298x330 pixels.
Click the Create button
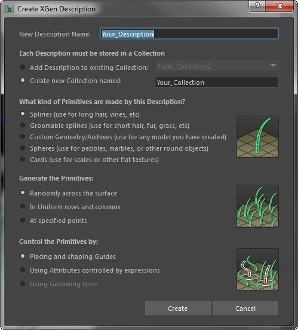pyautogui.click(x=178, y=308)
